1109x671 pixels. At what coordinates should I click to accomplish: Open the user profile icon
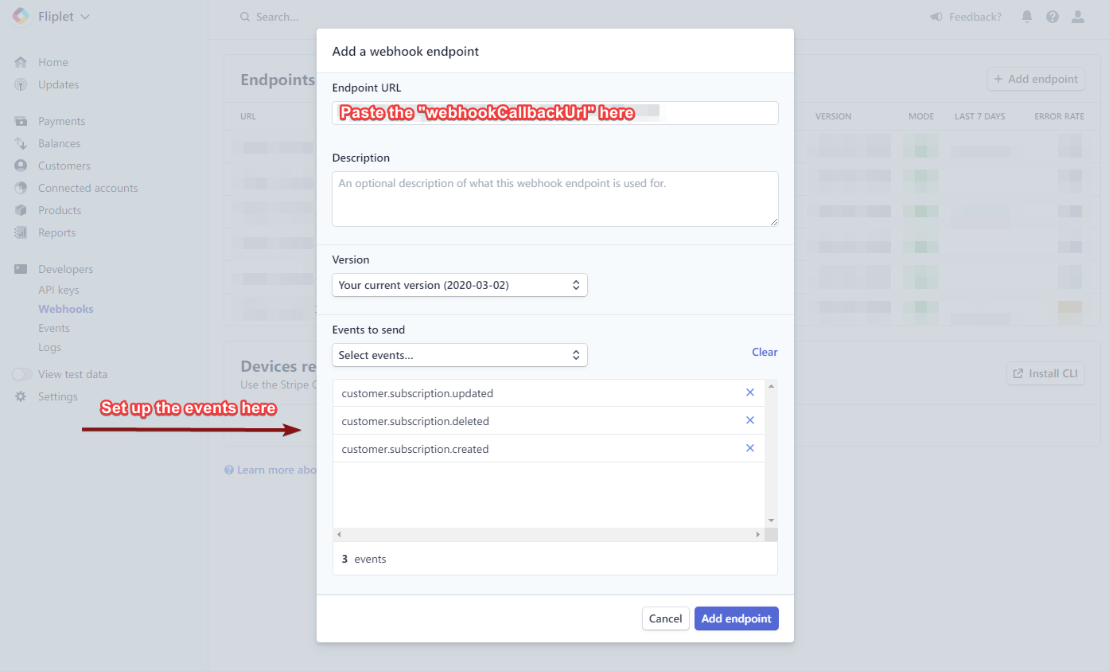(1078, 16)
